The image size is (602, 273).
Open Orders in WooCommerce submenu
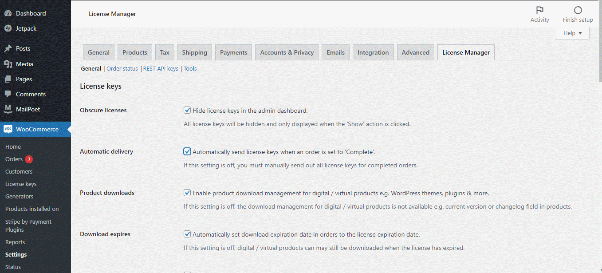point(14,159)
